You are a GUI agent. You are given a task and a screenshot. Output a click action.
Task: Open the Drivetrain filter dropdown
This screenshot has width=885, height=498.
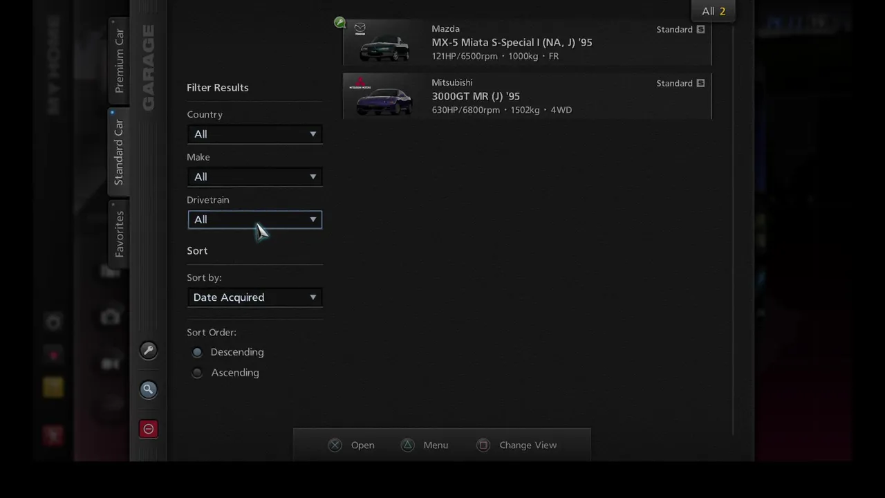(x=254, y=220)
